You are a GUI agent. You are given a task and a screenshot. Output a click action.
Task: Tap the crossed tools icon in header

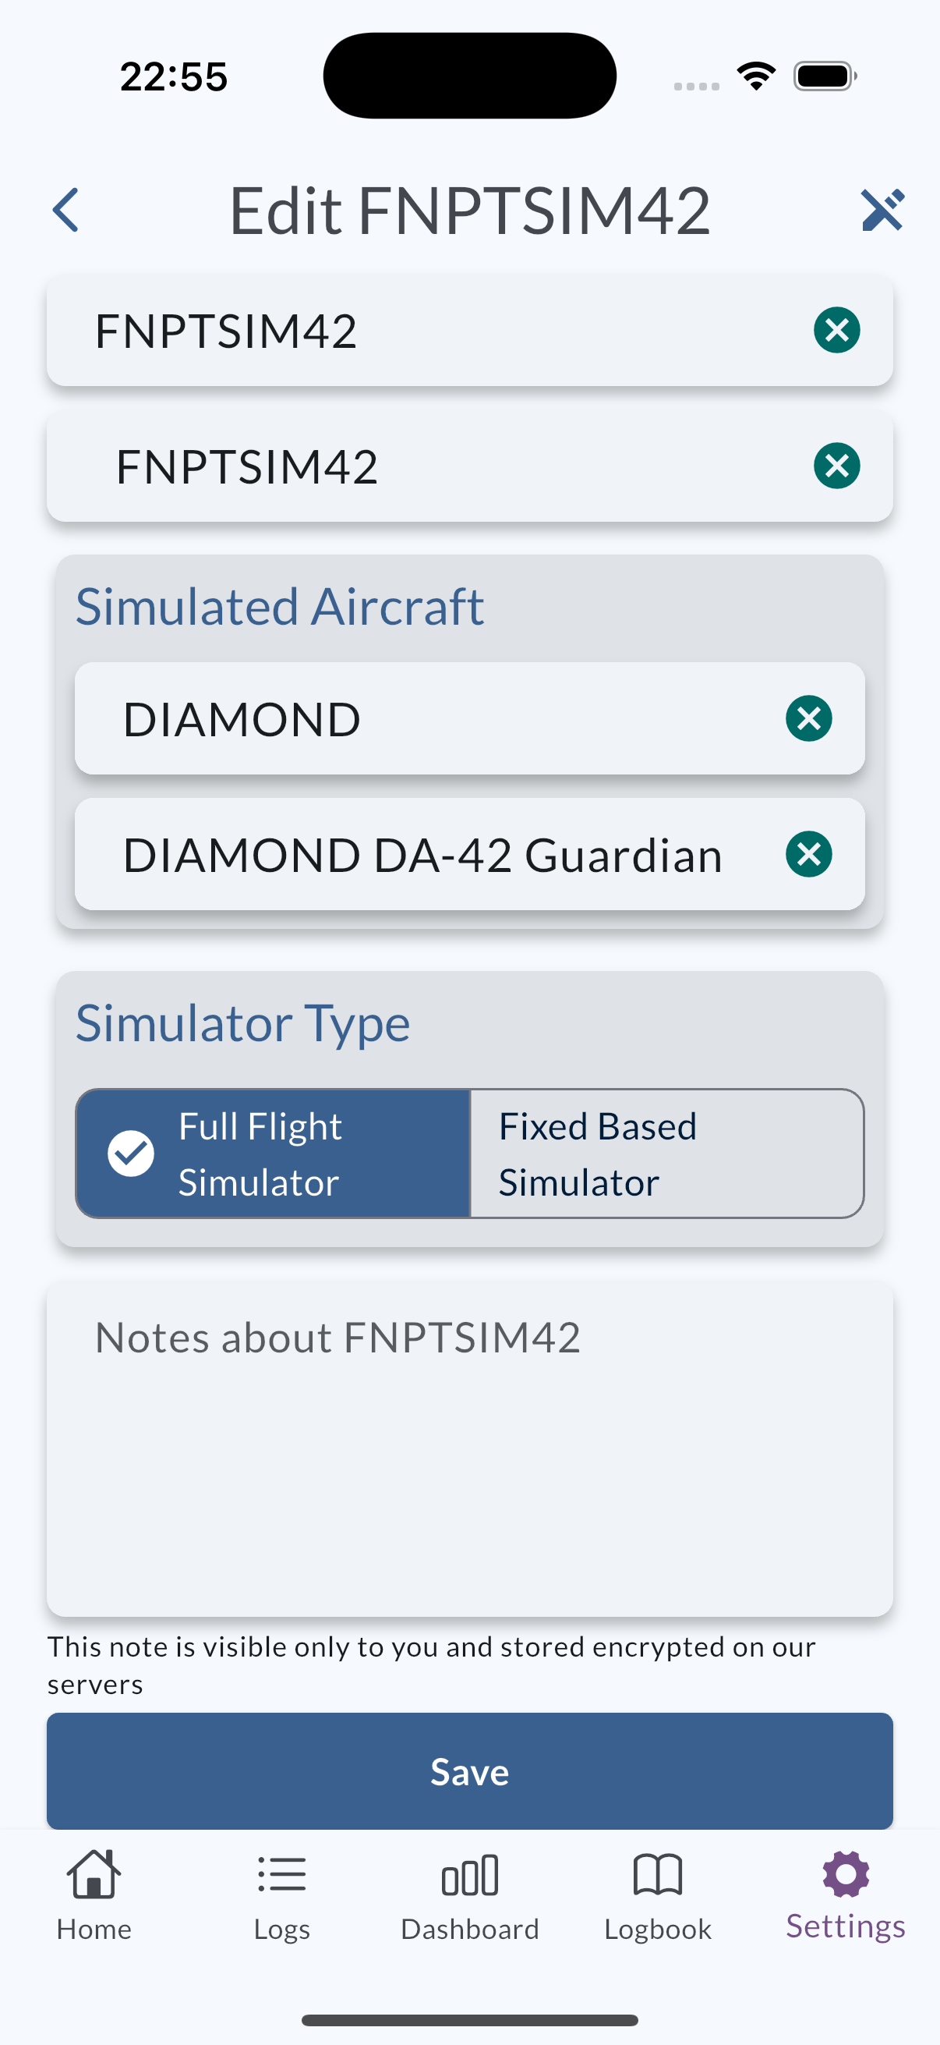[x=882, y=211]
